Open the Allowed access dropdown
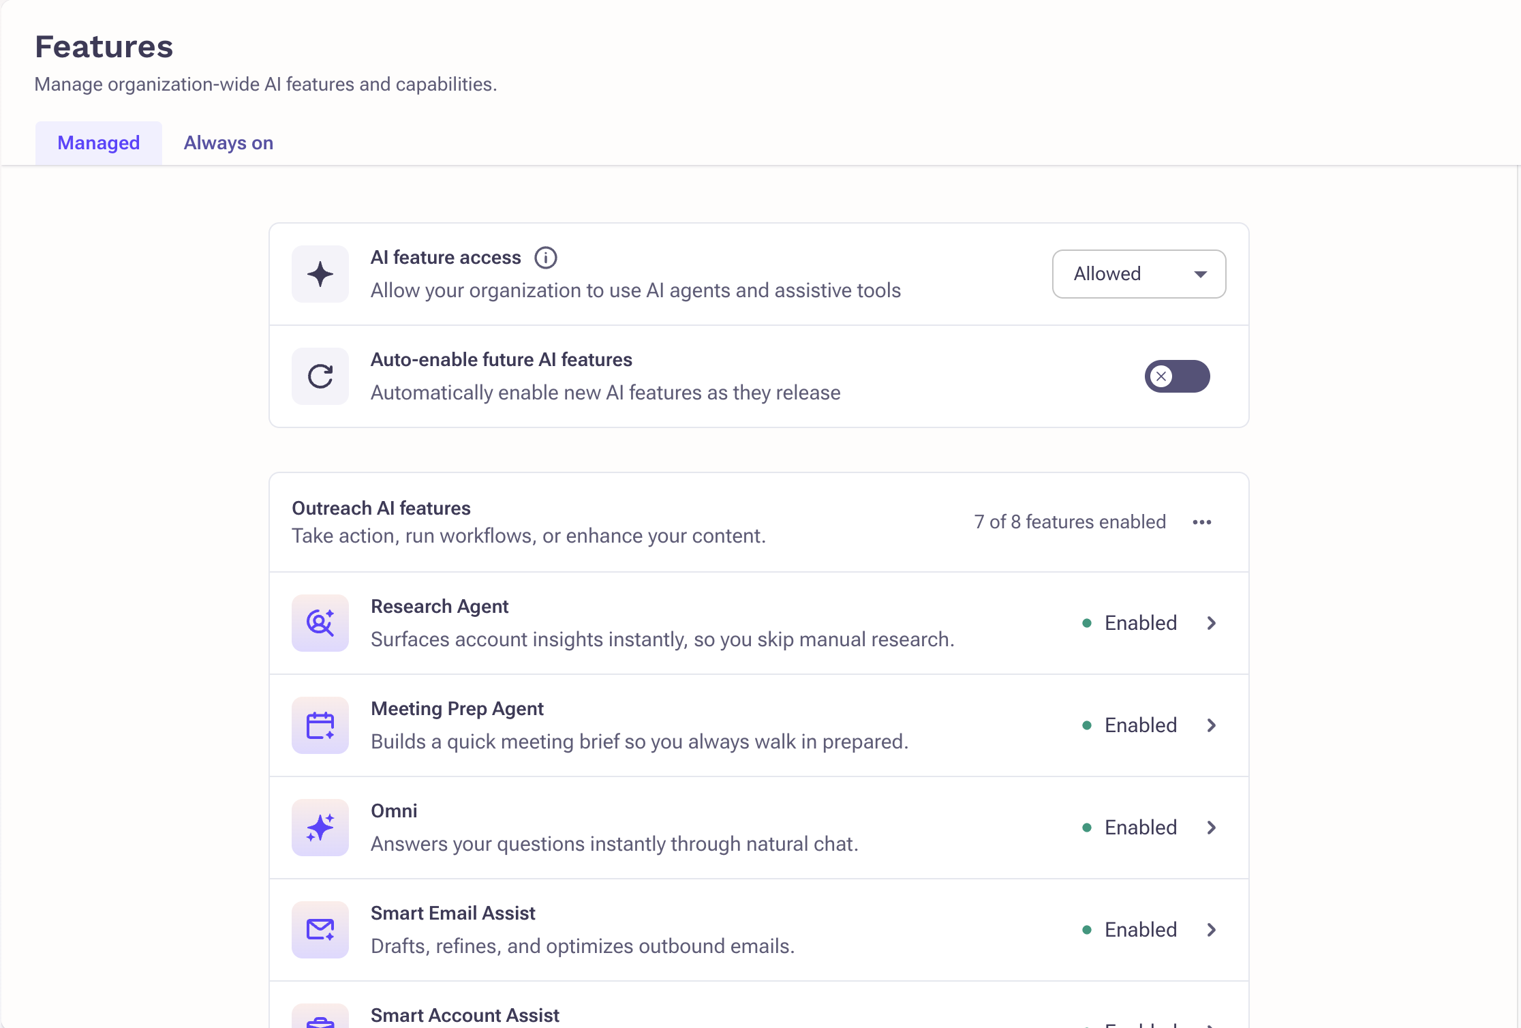 [1139, 274]
